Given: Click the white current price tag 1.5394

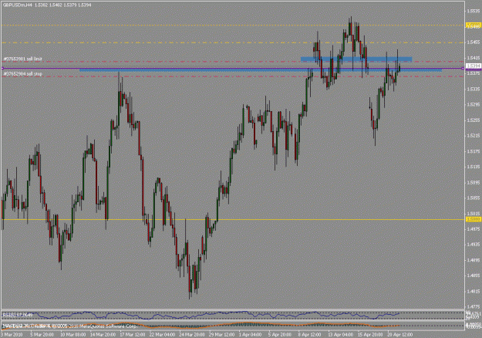Looking at the screenshot, I should [x=474, y=66].
